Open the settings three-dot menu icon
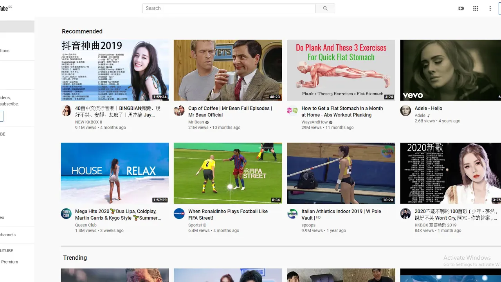The image size is (501, 282). tap(490, 8)
